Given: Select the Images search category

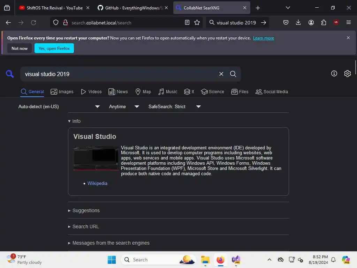Looking at the screenshot, I should [x=62, y=92].
